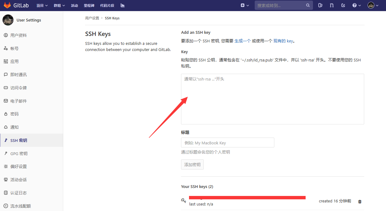Open 认证日志 in sidebar

19,193
